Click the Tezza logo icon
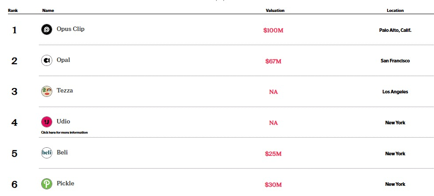The image size is (434, 196). pyautogui.click(x=46, y=92)
